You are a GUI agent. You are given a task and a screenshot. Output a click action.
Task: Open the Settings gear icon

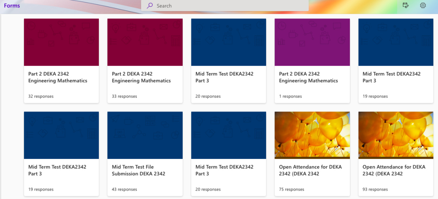[423, 6]
